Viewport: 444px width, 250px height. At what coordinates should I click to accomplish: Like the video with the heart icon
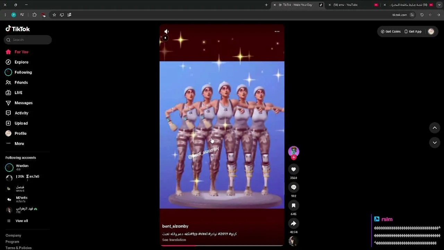293,169
